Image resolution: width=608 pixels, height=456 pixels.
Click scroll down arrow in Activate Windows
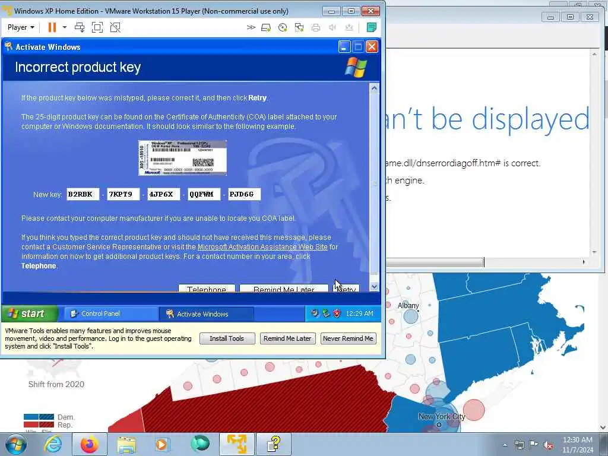374,287
